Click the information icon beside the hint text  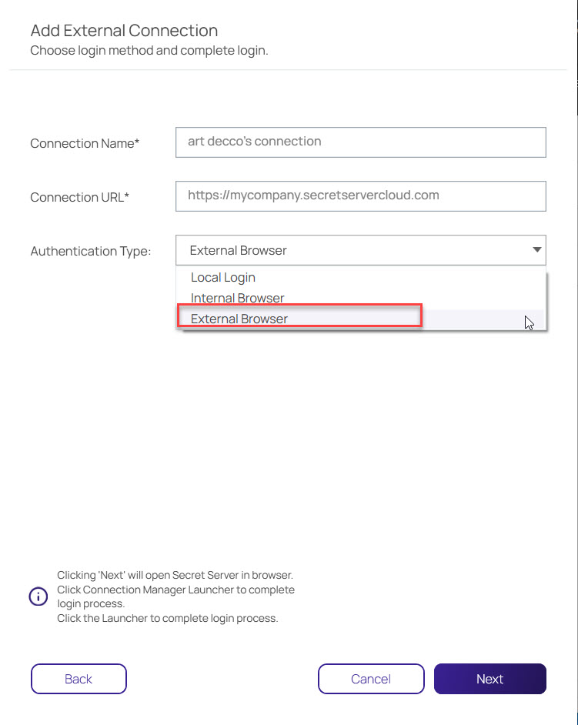(x=38, y=596)
